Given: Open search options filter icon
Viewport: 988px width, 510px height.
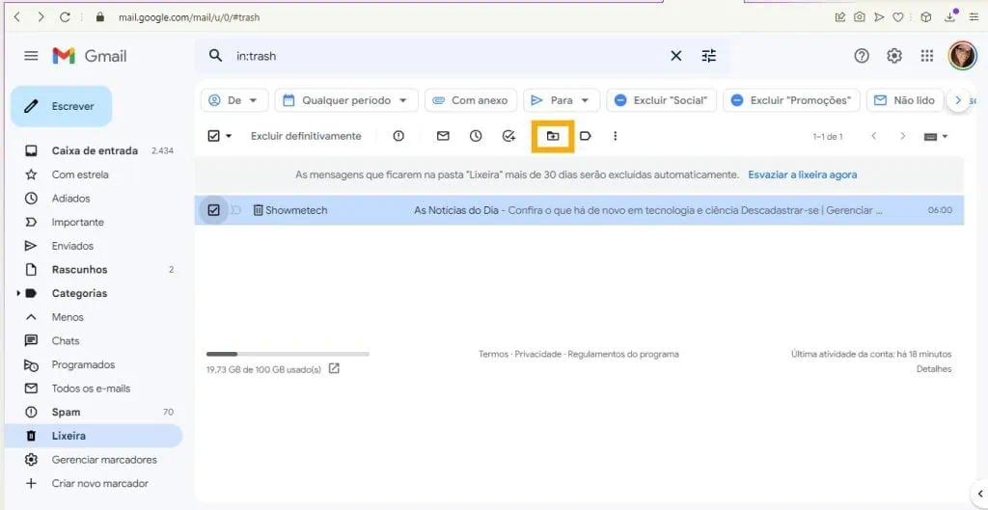Looking at the screenshot, I should (709, 56).
